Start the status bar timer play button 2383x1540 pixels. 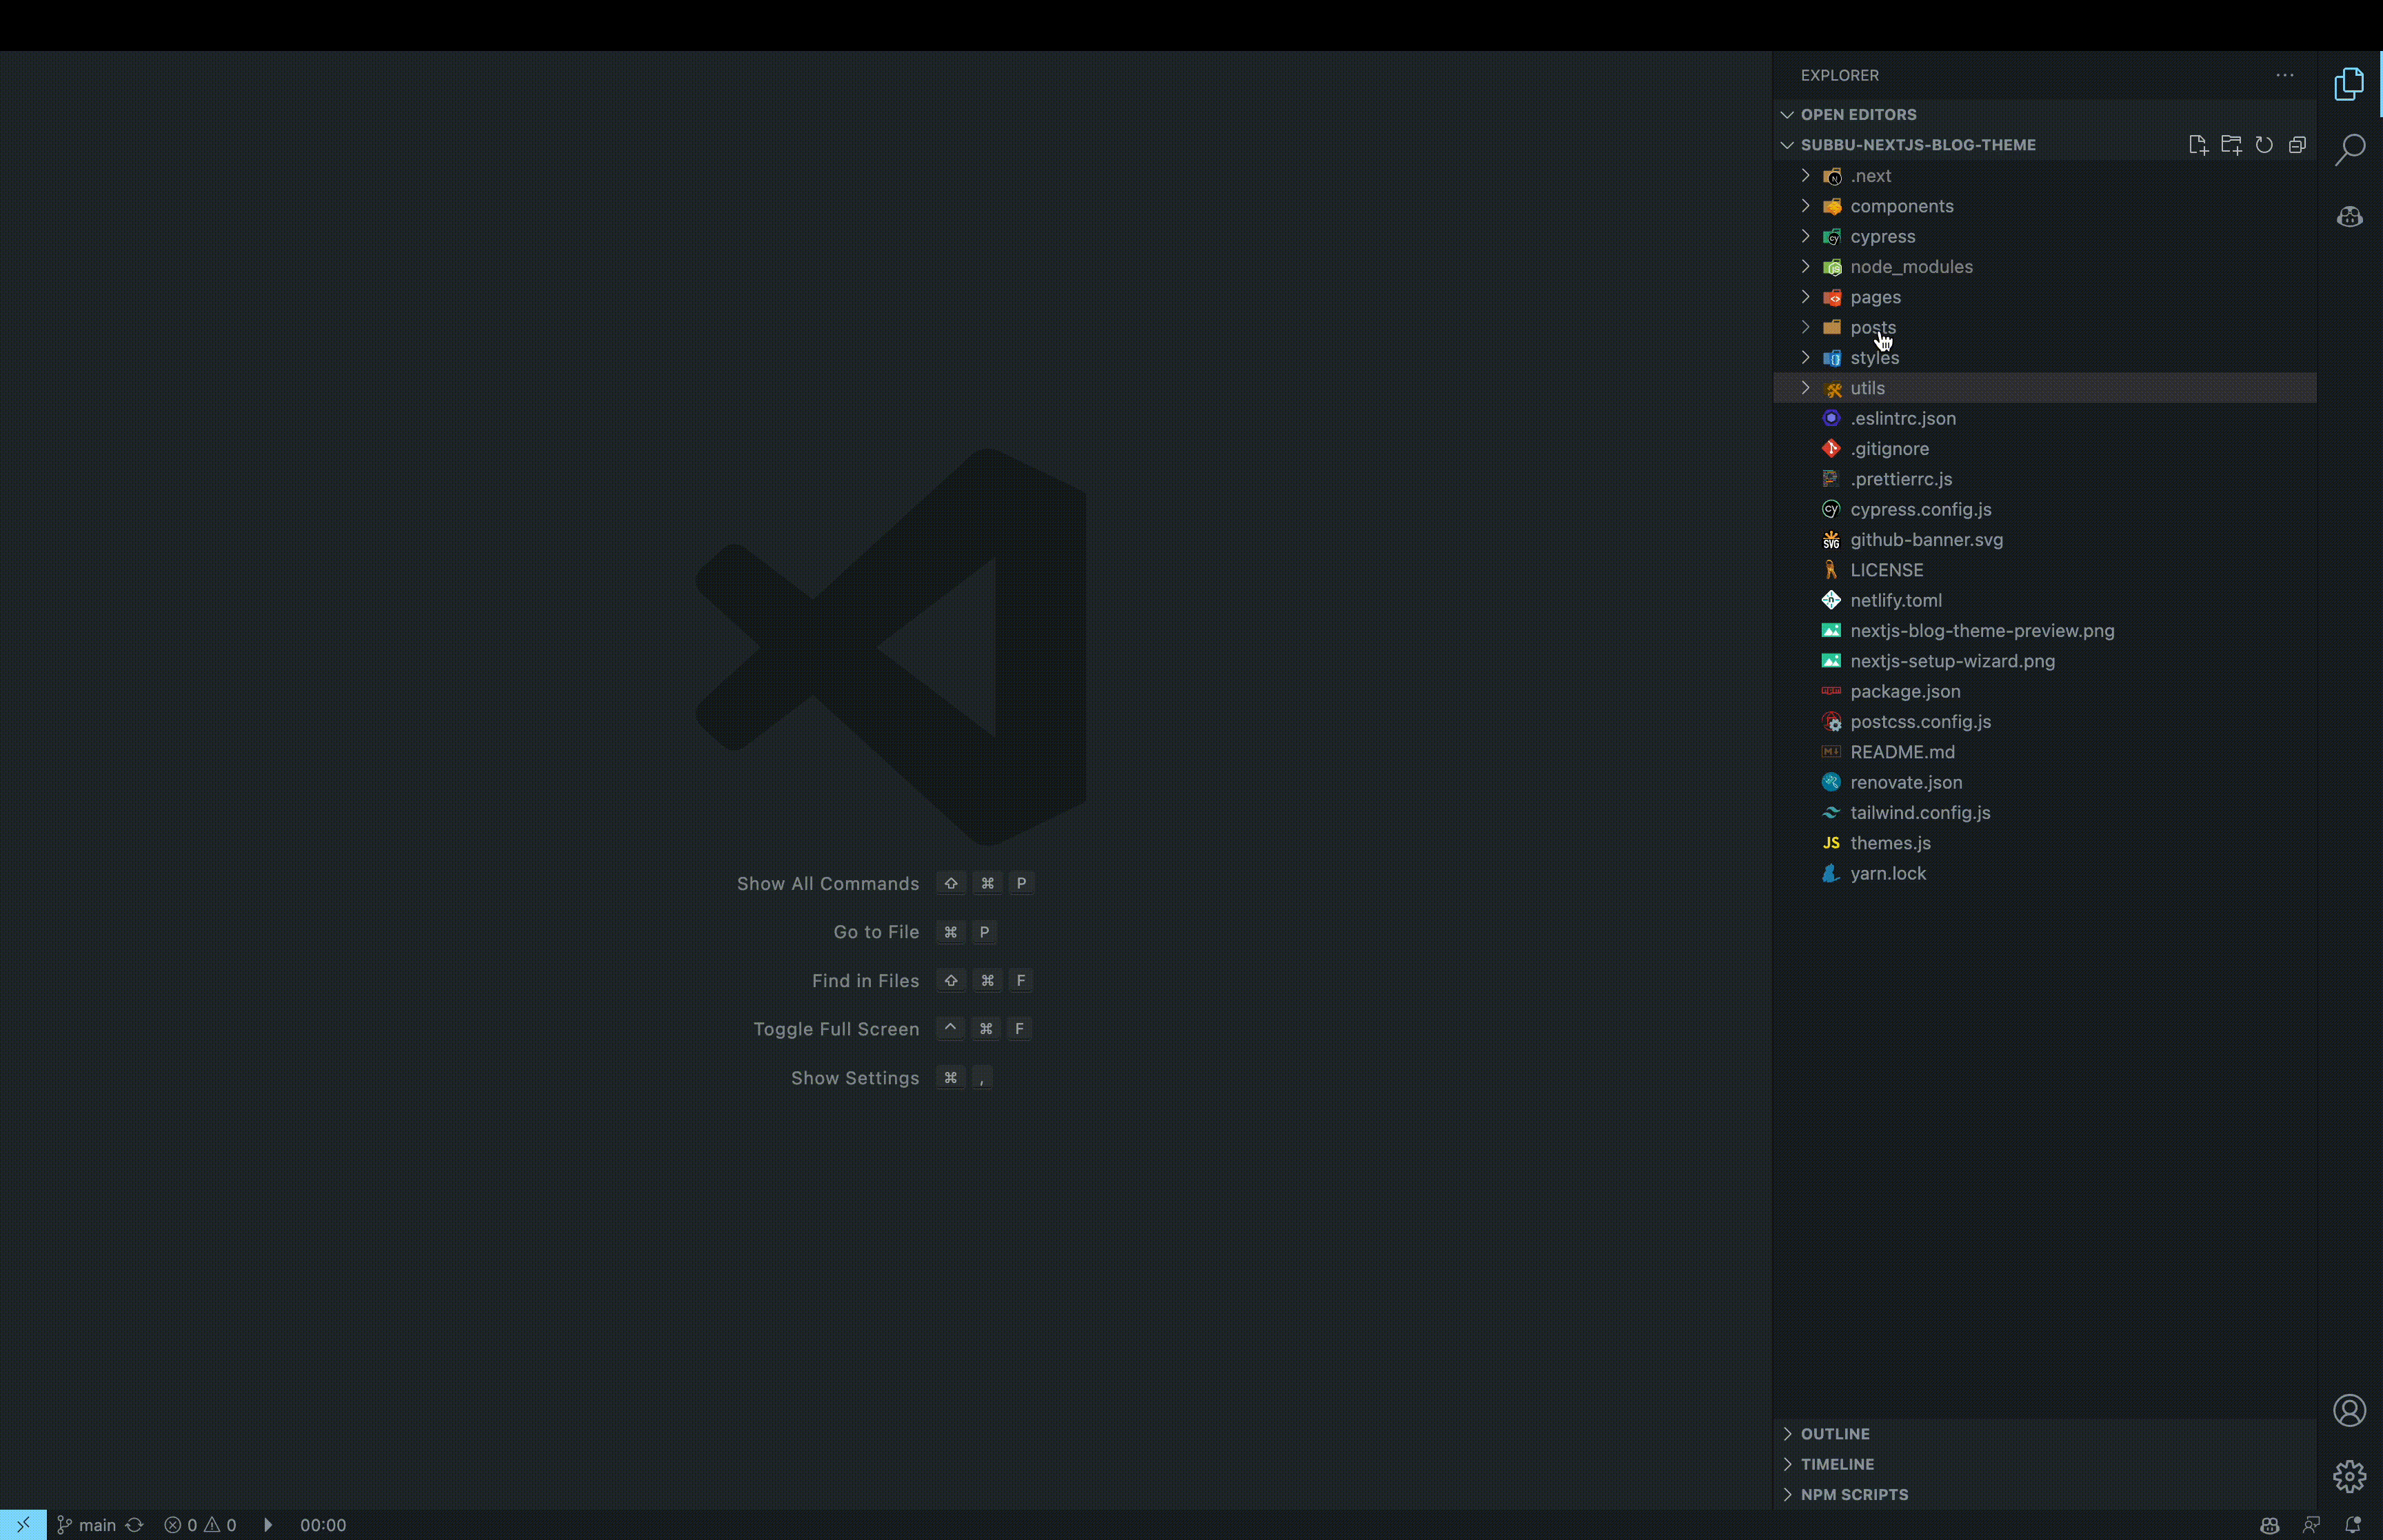[x=267, y=1525]
